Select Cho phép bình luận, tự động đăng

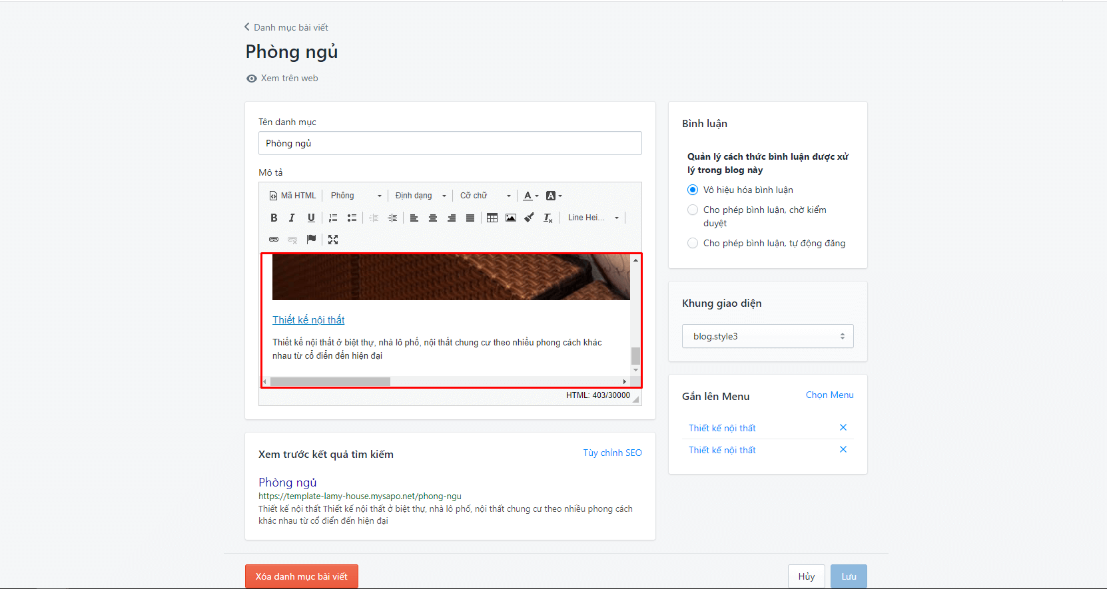pyautogui.click(x=693, y=243)
